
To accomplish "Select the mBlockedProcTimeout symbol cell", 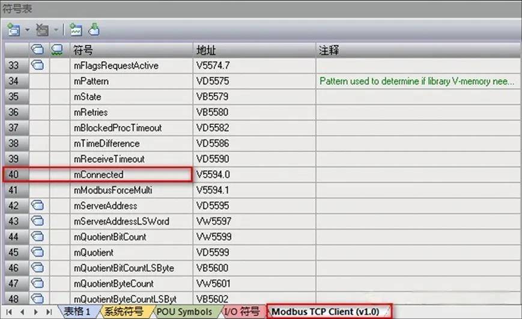I will click(132, 128).
